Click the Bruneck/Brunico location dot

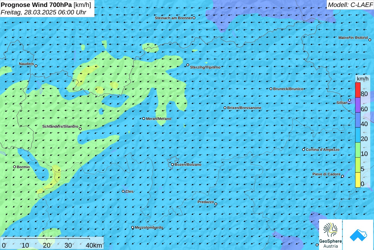click(271, 89)
